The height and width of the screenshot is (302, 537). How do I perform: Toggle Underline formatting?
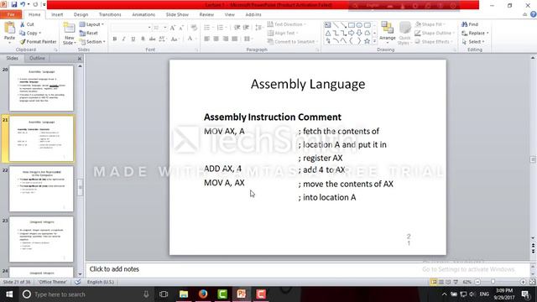coord(133,39)
